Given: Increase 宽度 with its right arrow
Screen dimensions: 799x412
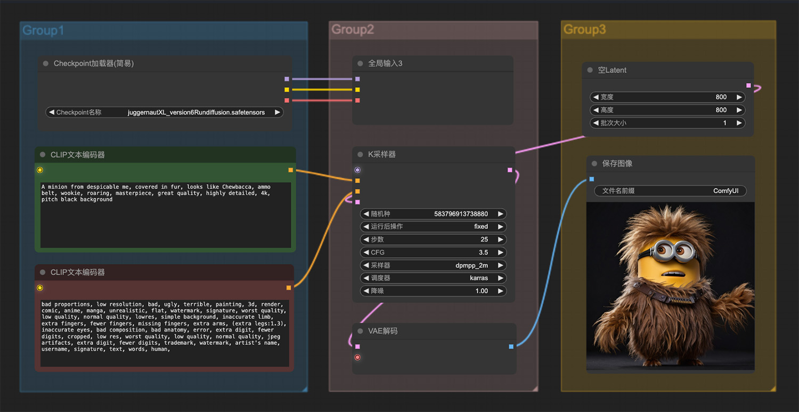Looking at the screenshot, I should point(739,97).
